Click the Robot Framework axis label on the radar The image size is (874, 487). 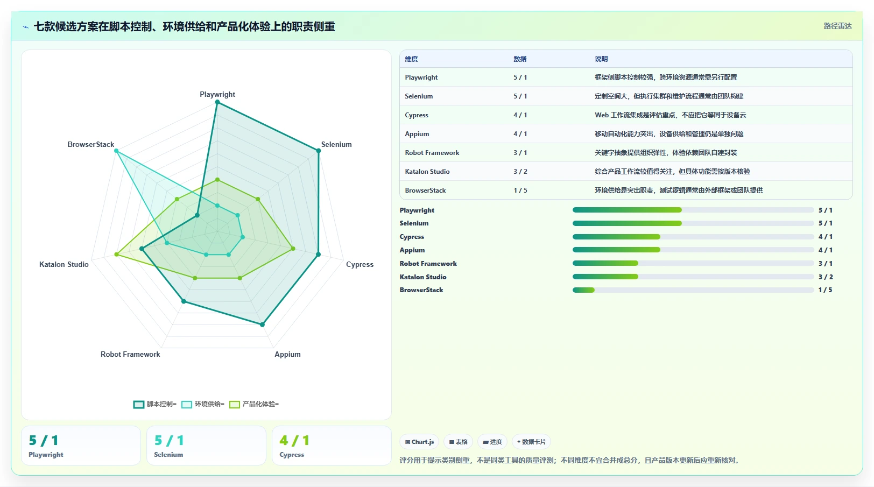(x=130, y=354)
